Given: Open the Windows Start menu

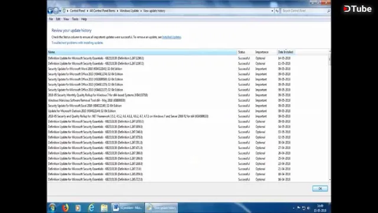Looking at the screenshot, I should point(53,208).
